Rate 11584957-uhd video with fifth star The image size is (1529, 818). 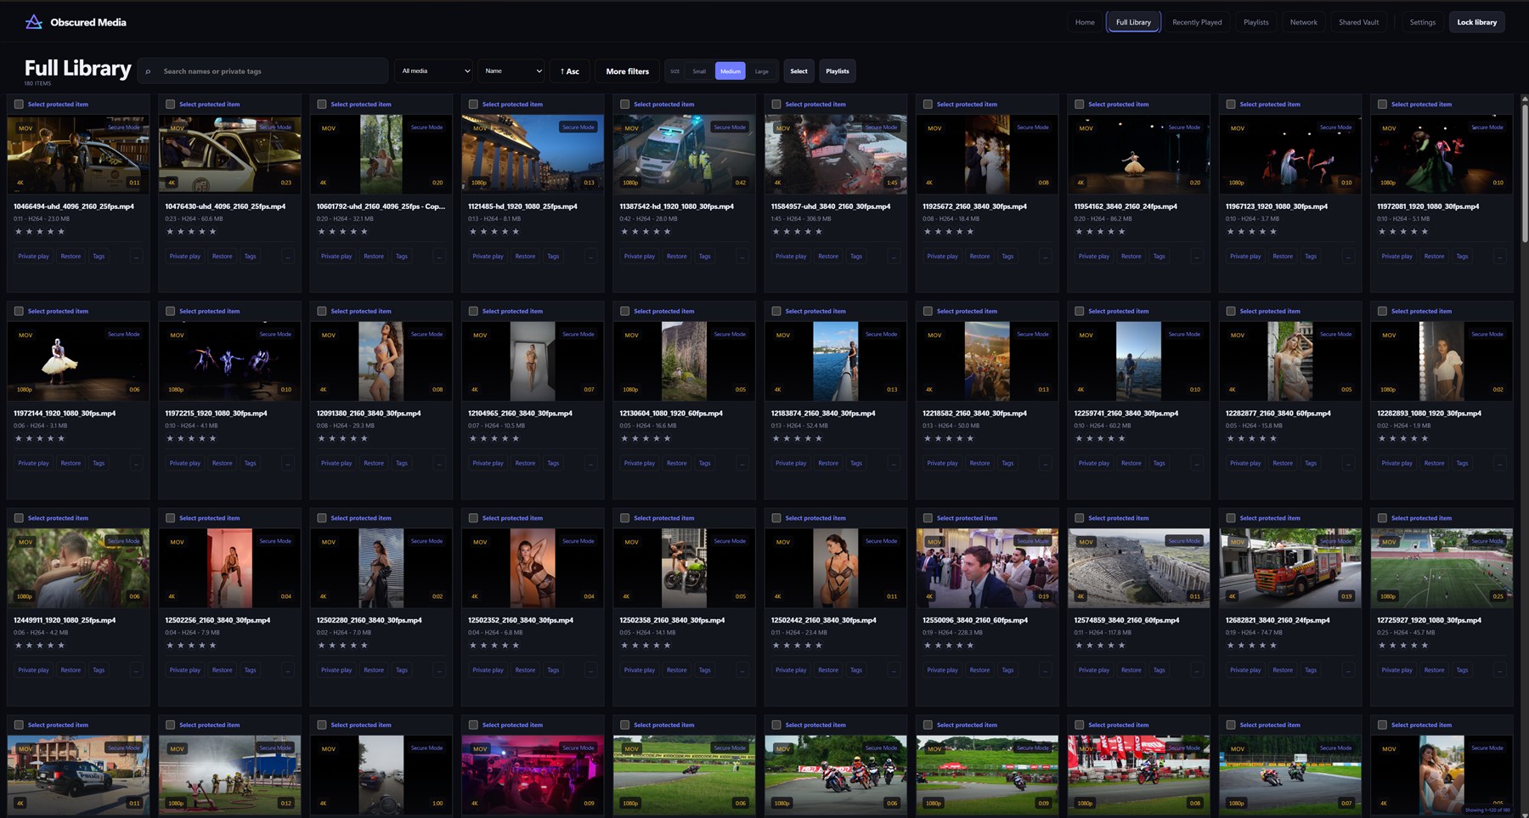point(819,231)
